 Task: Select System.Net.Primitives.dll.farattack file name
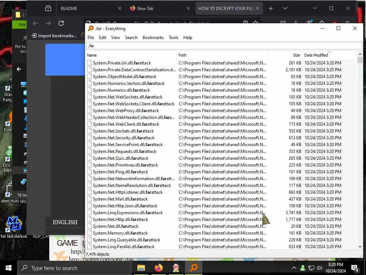(125, 165)
